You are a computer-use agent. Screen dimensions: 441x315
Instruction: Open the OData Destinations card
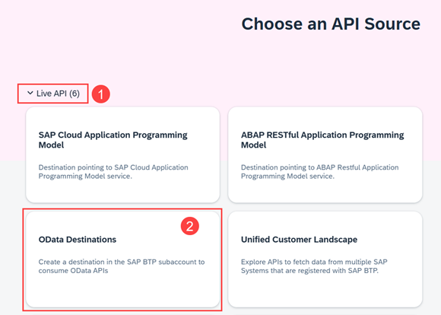tap(122, 259)
